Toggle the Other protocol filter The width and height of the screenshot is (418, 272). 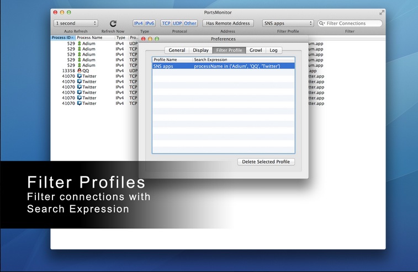[x=190, y=23]
